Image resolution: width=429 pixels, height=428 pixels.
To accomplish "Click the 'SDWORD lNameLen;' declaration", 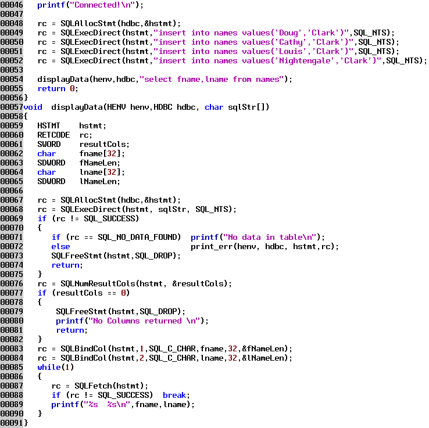I will coord(78,181).
